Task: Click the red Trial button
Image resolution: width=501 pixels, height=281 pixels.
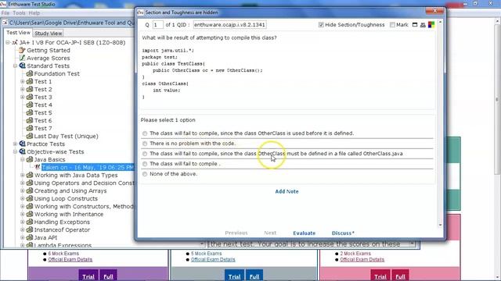Action: [380, 276]
